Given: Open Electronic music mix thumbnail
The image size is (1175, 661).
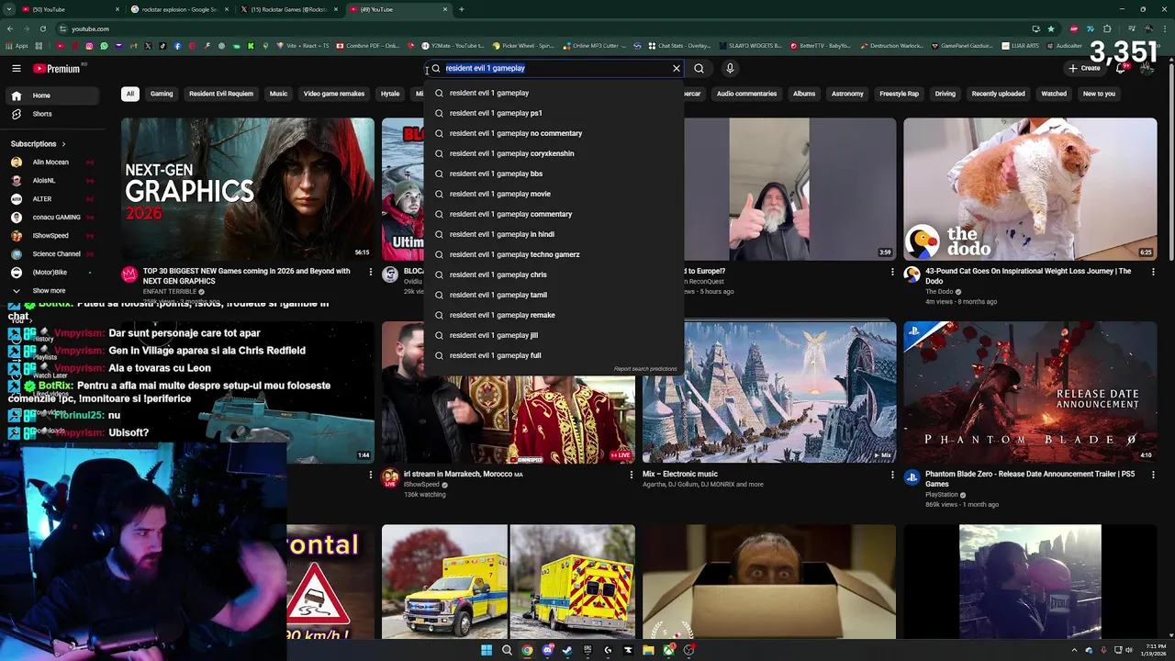Looking at the screenshot, I should 769,392.
